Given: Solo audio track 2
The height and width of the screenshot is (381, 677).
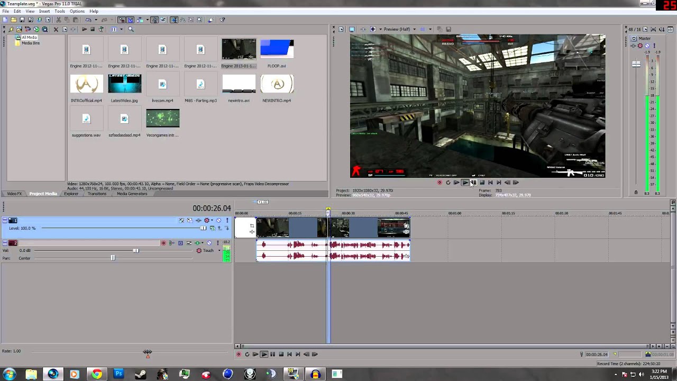Looking at the screenshot, I should tap(218, 243).
